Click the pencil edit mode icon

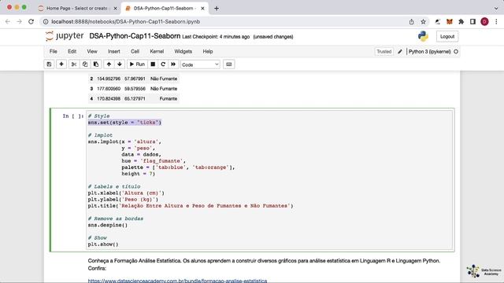(400, 51)
